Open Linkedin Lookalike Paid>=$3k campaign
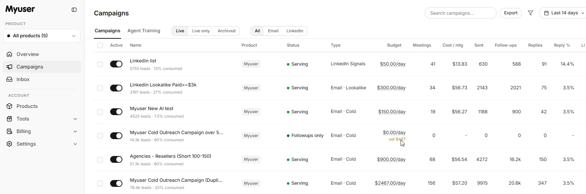 click(x=163, y=85)
